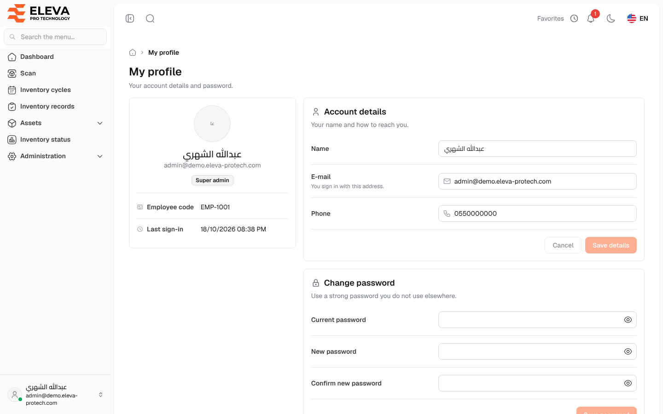This screenshot has height=414, width=663.
Task: Edit the Name input field
Action: click(537, 149)
